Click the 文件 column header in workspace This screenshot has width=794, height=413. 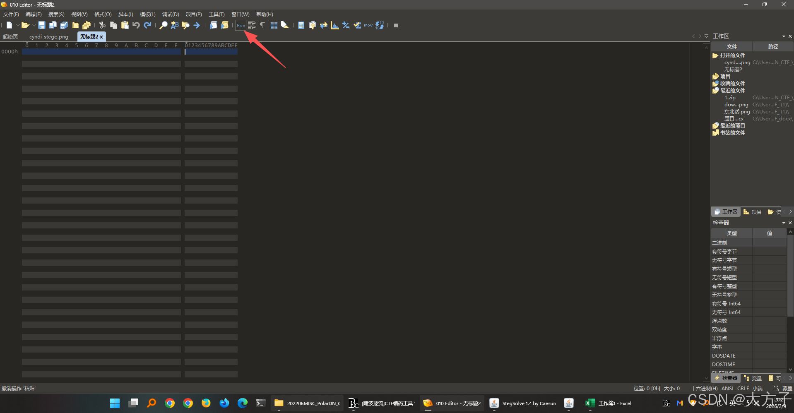[x=732, y=47]
